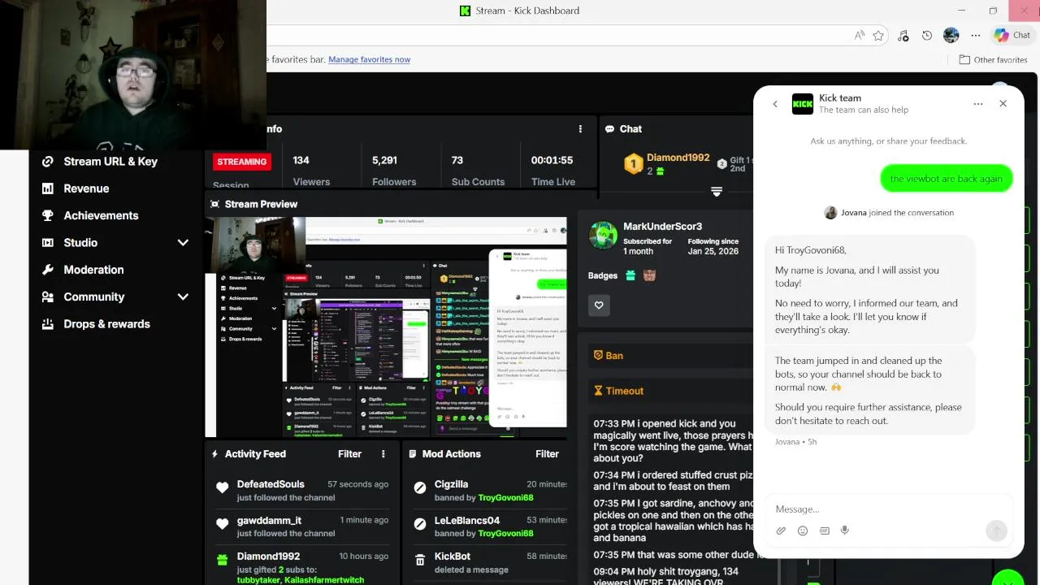This screenshot has width=1040, height=585.
Task: Click the Message input field
Action: tap(889, 509)
